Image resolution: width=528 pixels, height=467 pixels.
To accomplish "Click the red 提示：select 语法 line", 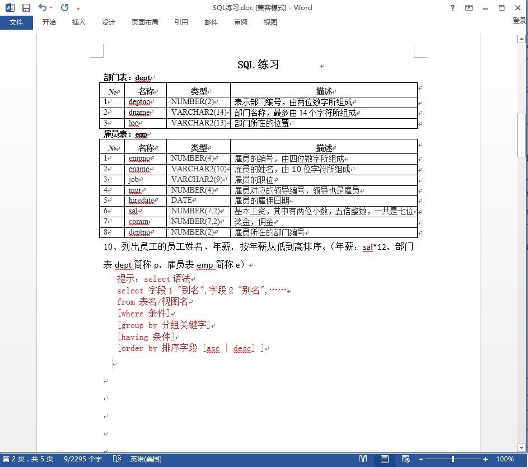I will point(154,279).
